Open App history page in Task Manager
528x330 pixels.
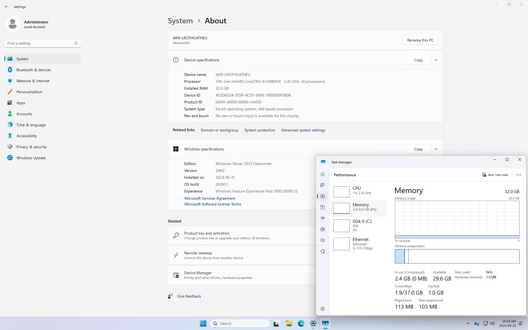(x=323, y=207)
